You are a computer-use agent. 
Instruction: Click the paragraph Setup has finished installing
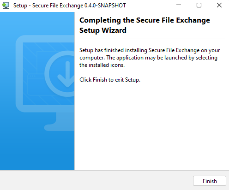(x=150, y=58)
